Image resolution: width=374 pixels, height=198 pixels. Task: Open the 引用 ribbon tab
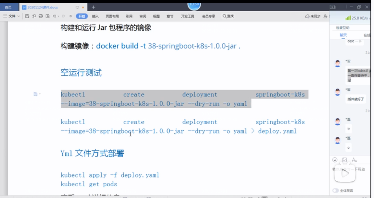[x=129, y=16]
